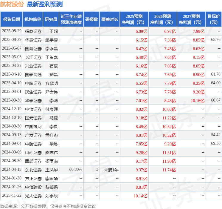Select the 11.90亿 forecast value
The height and width of the screenshot is (209, 222).
pos(169,161)
